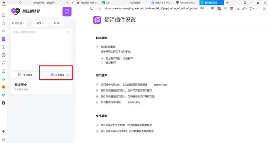Collapse the sidebar with bottom arrow icon
This screenshot has width=268, height=143.
[3, 139]
